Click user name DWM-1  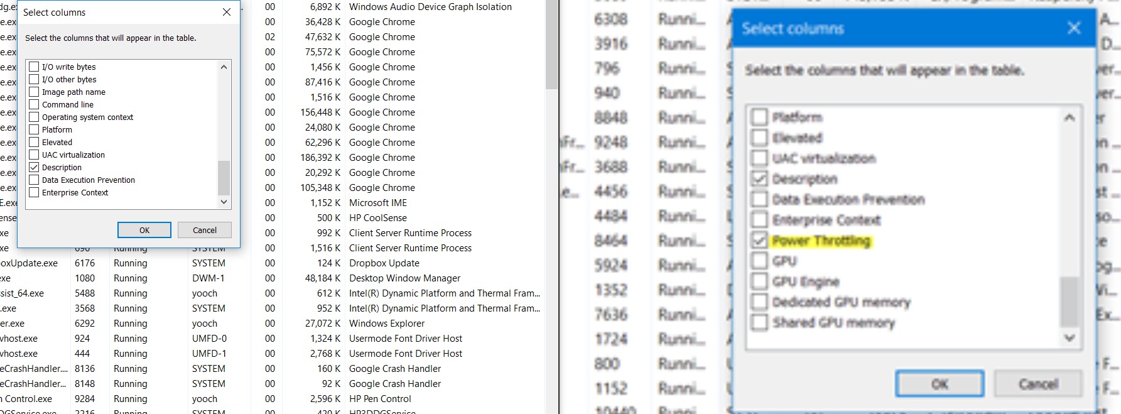tap(208, 278)
